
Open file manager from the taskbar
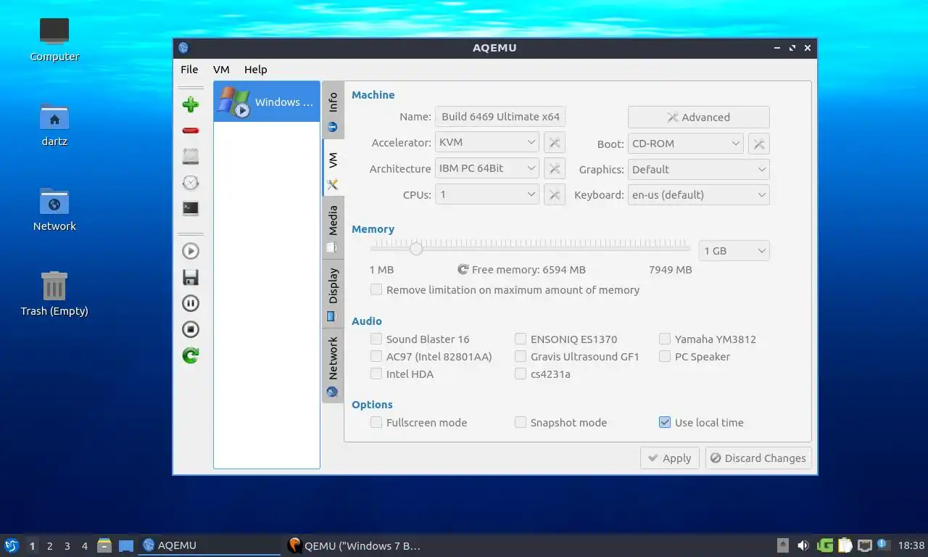pyautogui.click(x=104, y=545)
